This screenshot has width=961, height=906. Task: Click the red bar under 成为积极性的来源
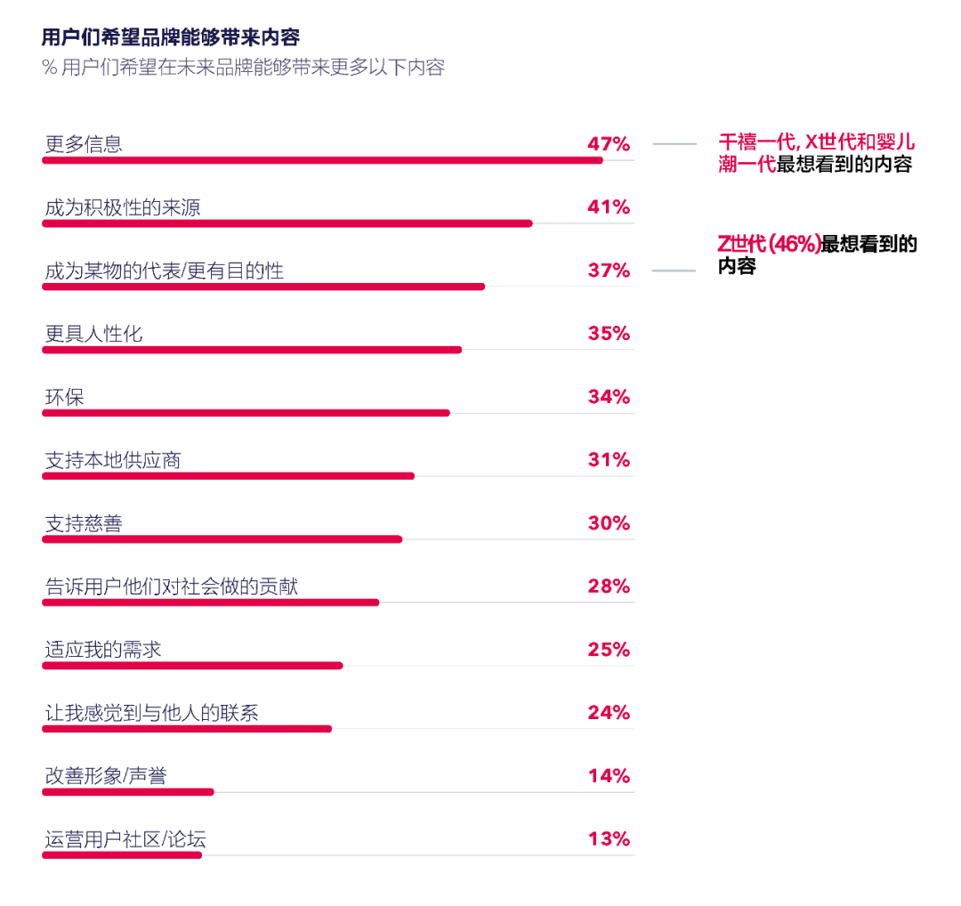(x=287, y=223)
